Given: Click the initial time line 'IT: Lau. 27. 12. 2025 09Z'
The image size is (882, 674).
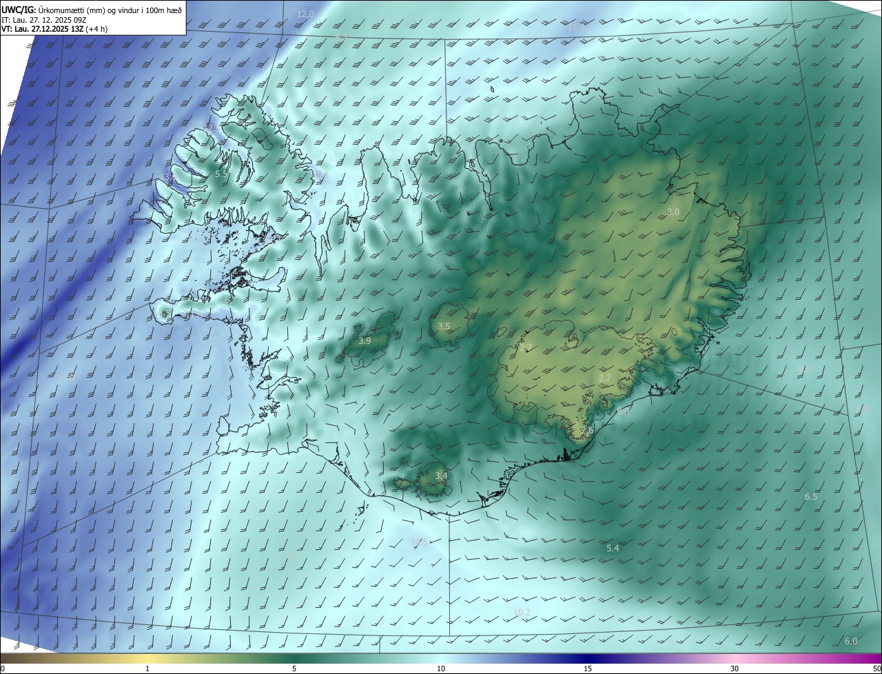Looking at the screenshot, I should click(44, 19).
